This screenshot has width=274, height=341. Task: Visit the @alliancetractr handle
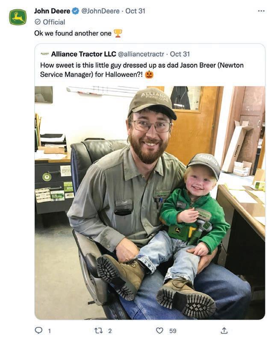141,54
